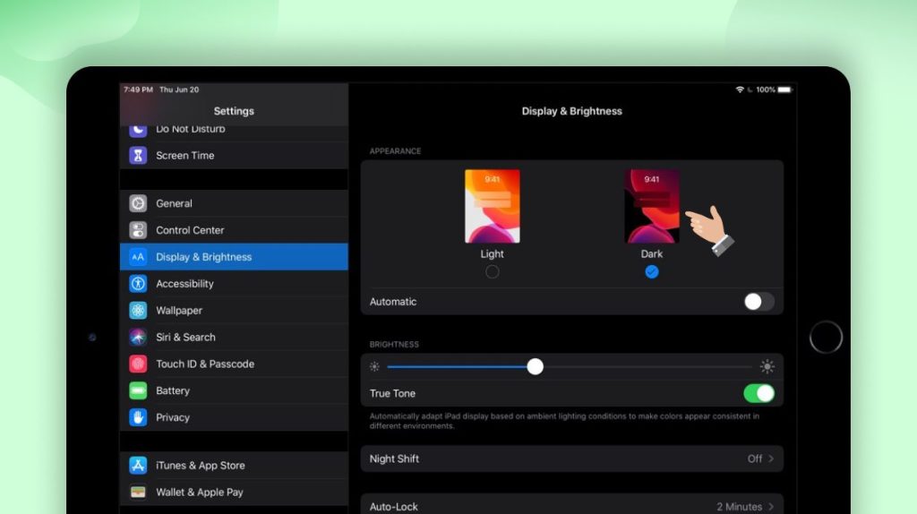Viewport: 917px width, 514px height.
Task: Go to Control Center settings
Action: click(x=234, y=230)
